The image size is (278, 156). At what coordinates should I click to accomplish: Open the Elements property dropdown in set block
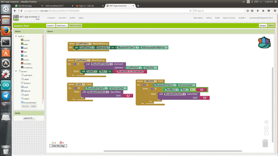tap(103, 48)
